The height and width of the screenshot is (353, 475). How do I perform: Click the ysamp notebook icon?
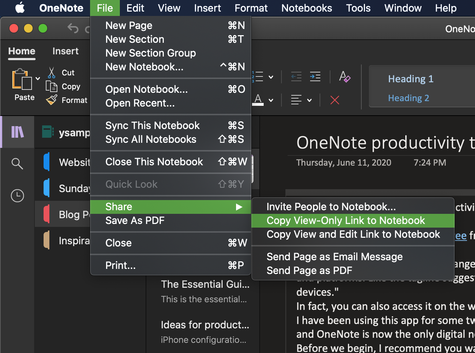click(x=48, y=132)
